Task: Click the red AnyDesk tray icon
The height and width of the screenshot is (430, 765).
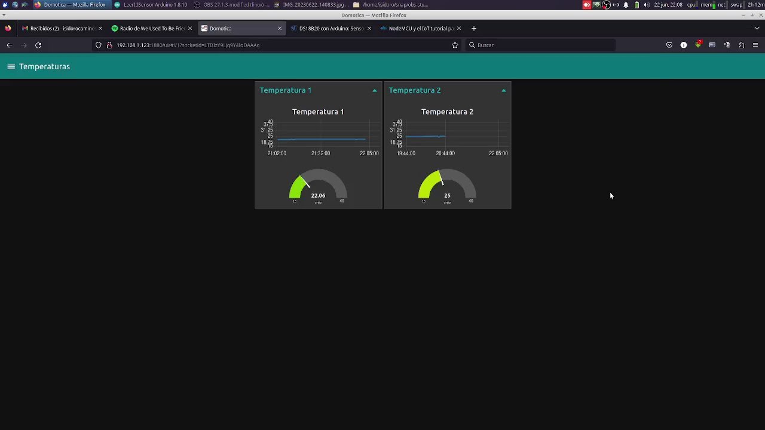Action: 587,5
